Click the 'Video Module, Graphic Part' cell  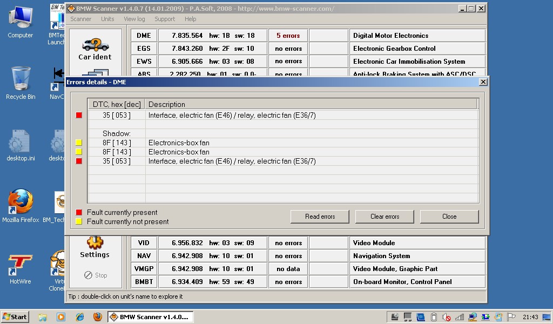417,268
